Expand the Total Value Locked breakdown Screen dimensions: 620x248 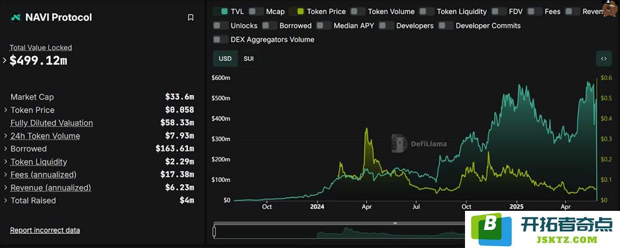(5, 61)
